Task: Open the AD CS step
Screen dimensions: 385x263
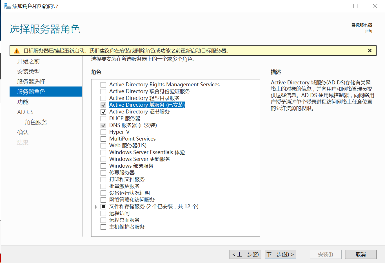Action: coord(25,112)
